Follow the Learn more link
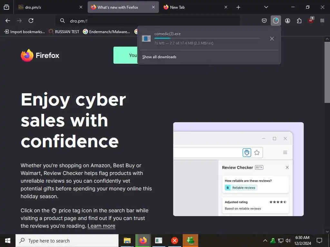 point(102,226)
